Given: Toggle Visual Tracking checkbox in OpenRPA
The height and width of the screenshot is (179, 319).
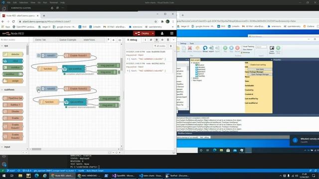Looking at the screenshot, I should click(x=242, y=47).
